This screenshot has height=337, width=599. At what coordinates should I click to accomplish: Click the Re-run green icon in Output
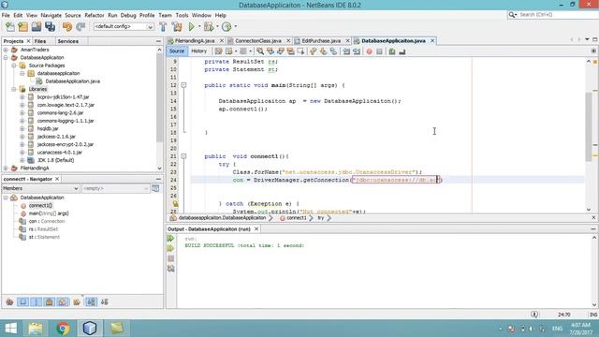point(170,239)
